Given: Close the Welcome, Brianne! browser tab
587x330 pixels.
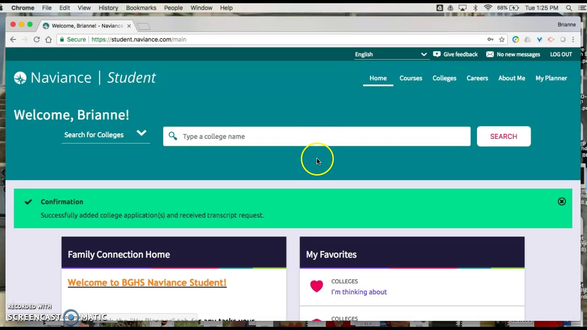Looking at the screenshot, I should [129, 26].
